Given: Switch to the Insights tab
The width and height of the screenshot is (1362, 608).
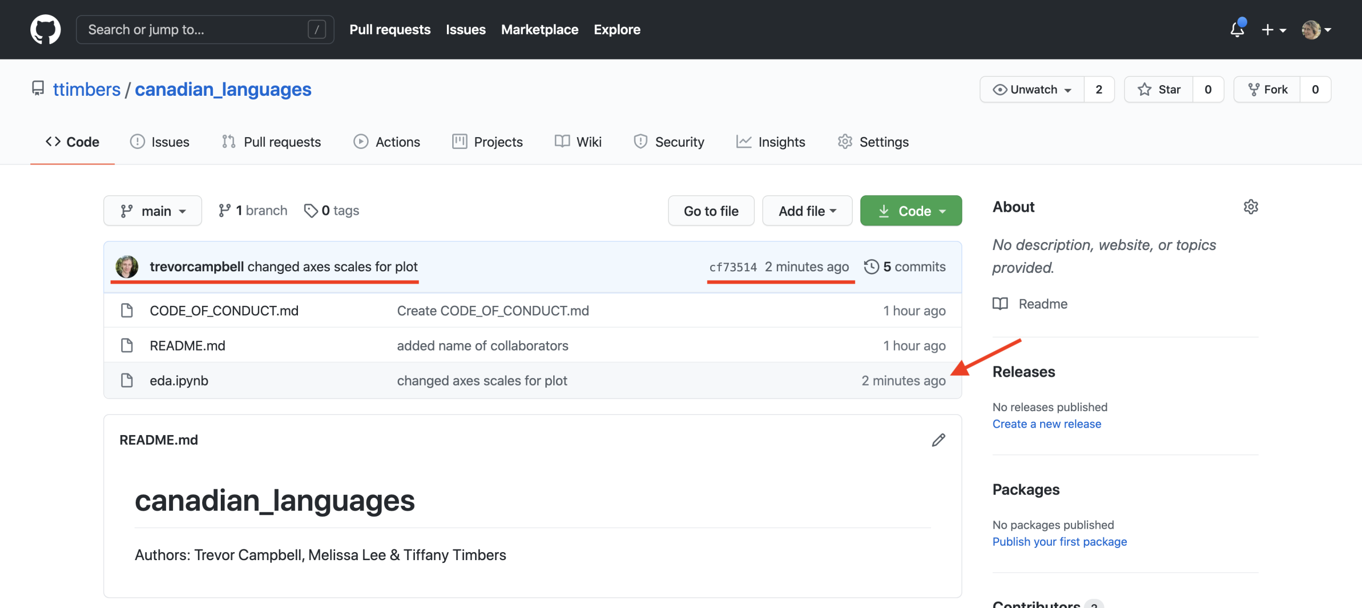Looking at the screenshot, I should click(x=771, y=142).
